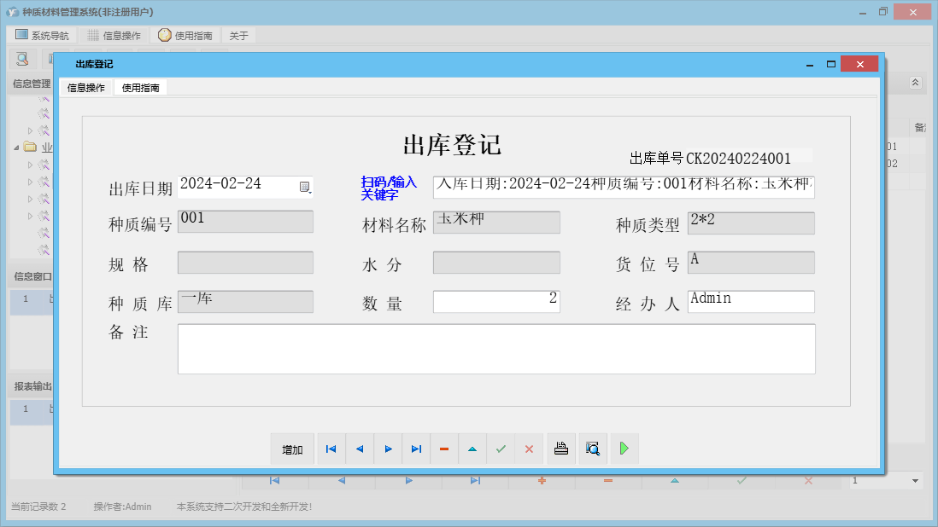938x527 pixels.
Task: Run the green play execute action
Action: pos(624,449)
